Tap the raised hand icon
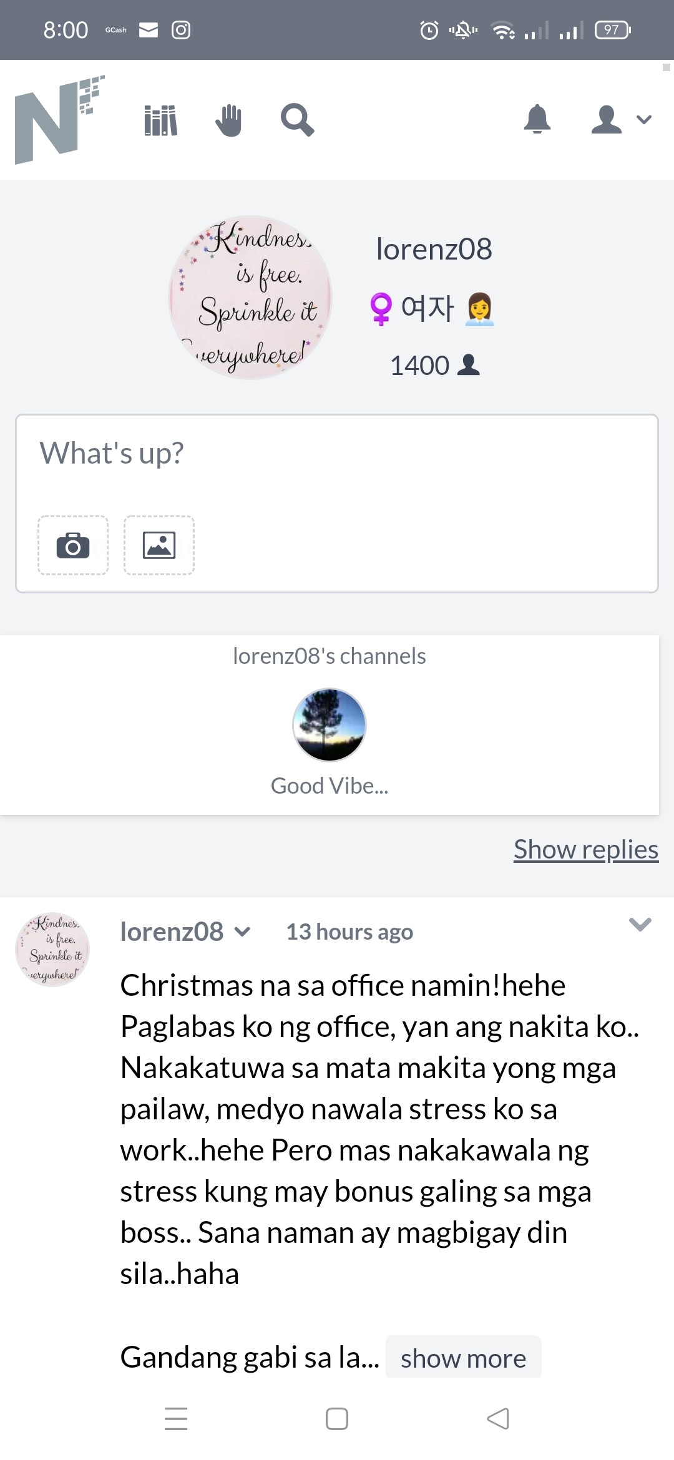674x1460 pixels. pyautogui.click(x=228, y=120)
